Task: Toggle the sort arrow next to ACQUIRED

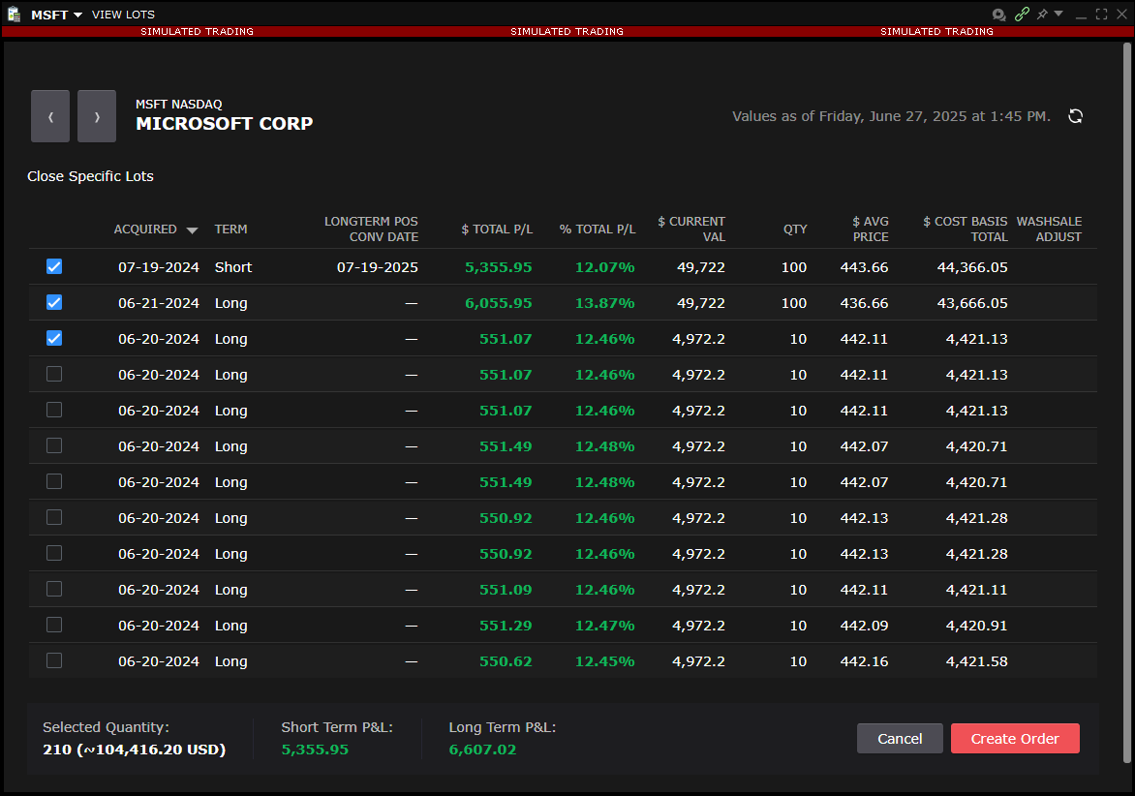Action: (x=192, y=230)
